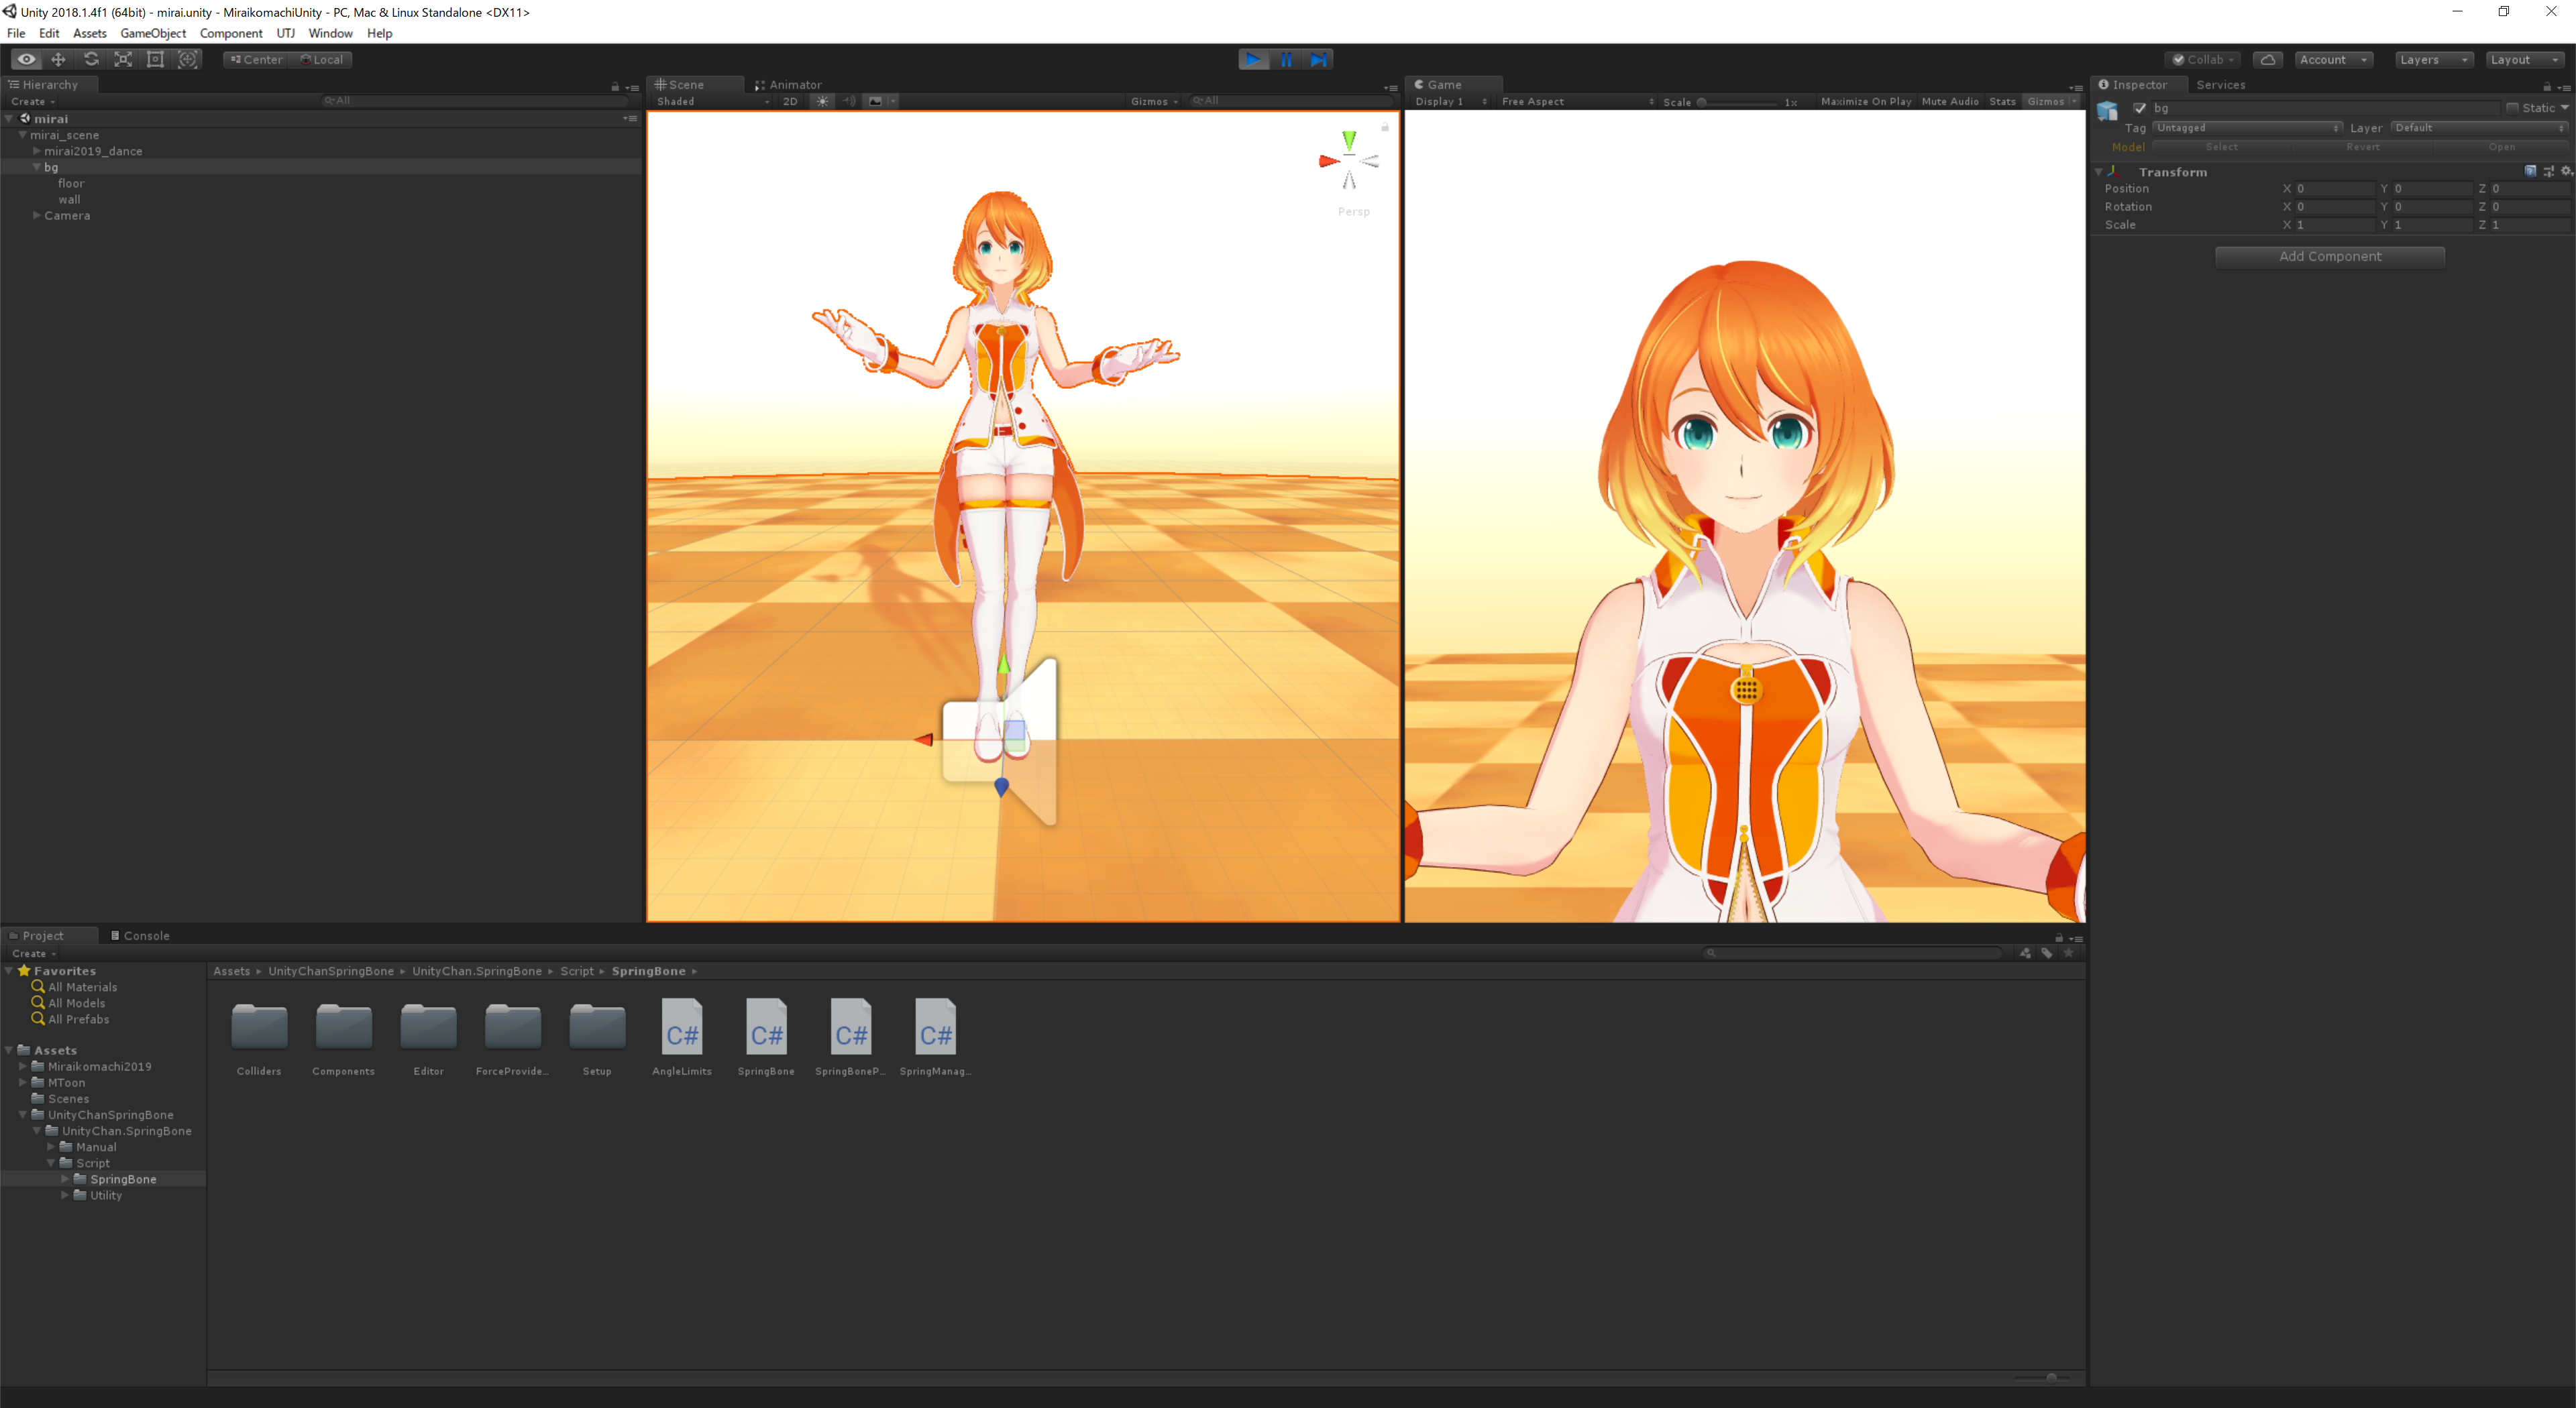Expand mirai2019_dance in Hierarchy
The image size is (2576, 1408).
(x=37, y=151)
